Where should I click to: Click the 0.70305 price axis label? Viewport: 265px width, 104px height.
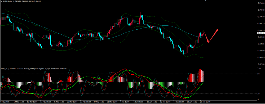coord(262,10)
